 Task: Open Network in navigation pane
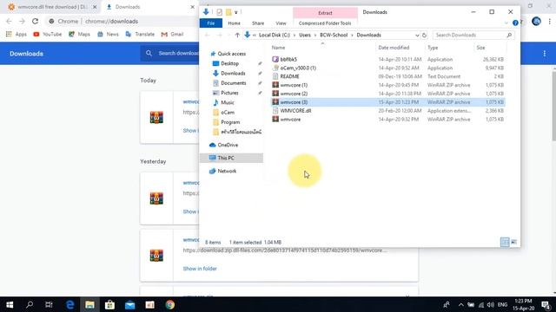click(x=227, y=171)
